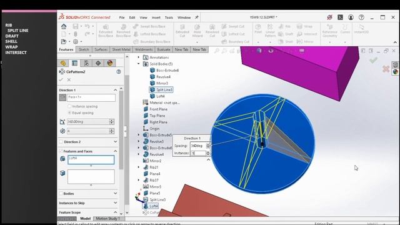The width and height of the screenshot is (400, 225).
Task: Click the Face<1> pattern axis selection box
Action: (x=91, y=97)
